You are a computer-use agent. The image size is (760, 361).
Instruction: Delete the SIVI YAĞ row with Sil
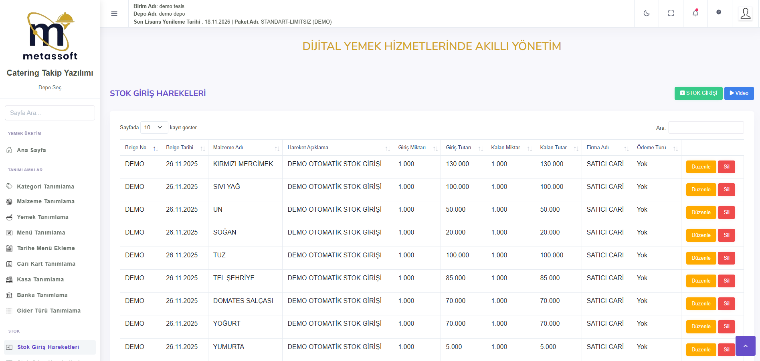(x=726, y=190)
